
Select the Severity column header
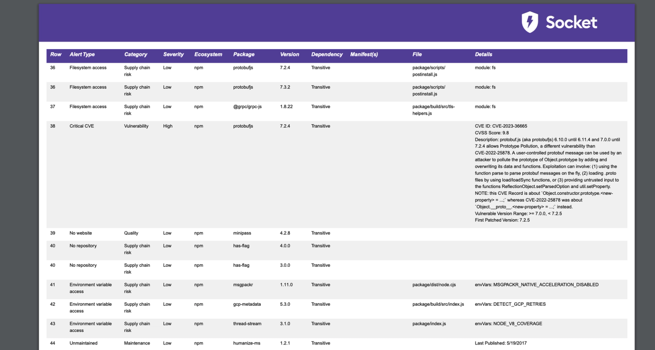(x=173, y=55)
